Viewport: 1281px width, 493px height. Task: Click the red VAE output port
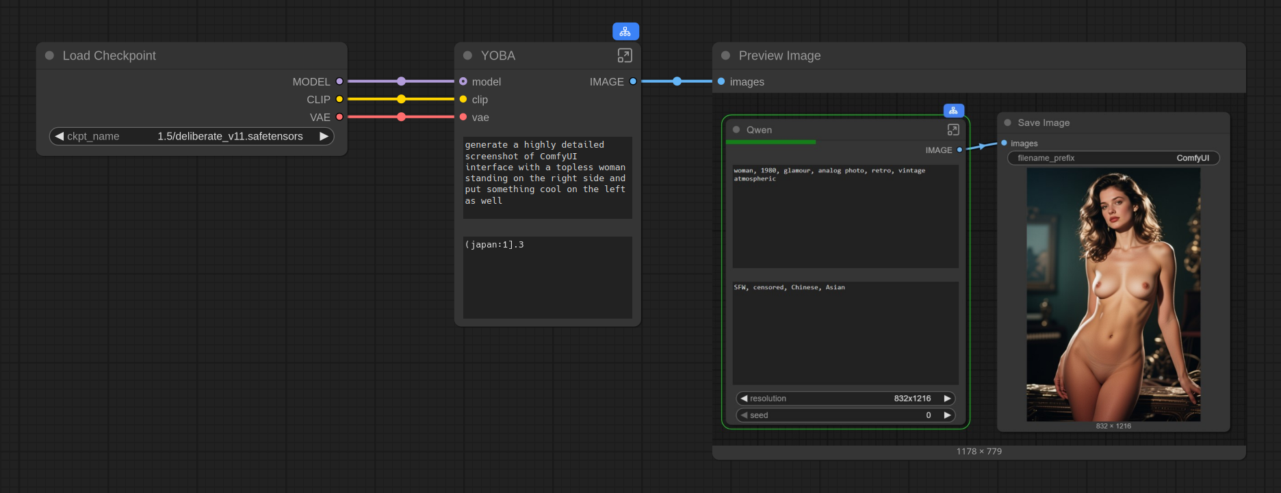click(339, 117)
